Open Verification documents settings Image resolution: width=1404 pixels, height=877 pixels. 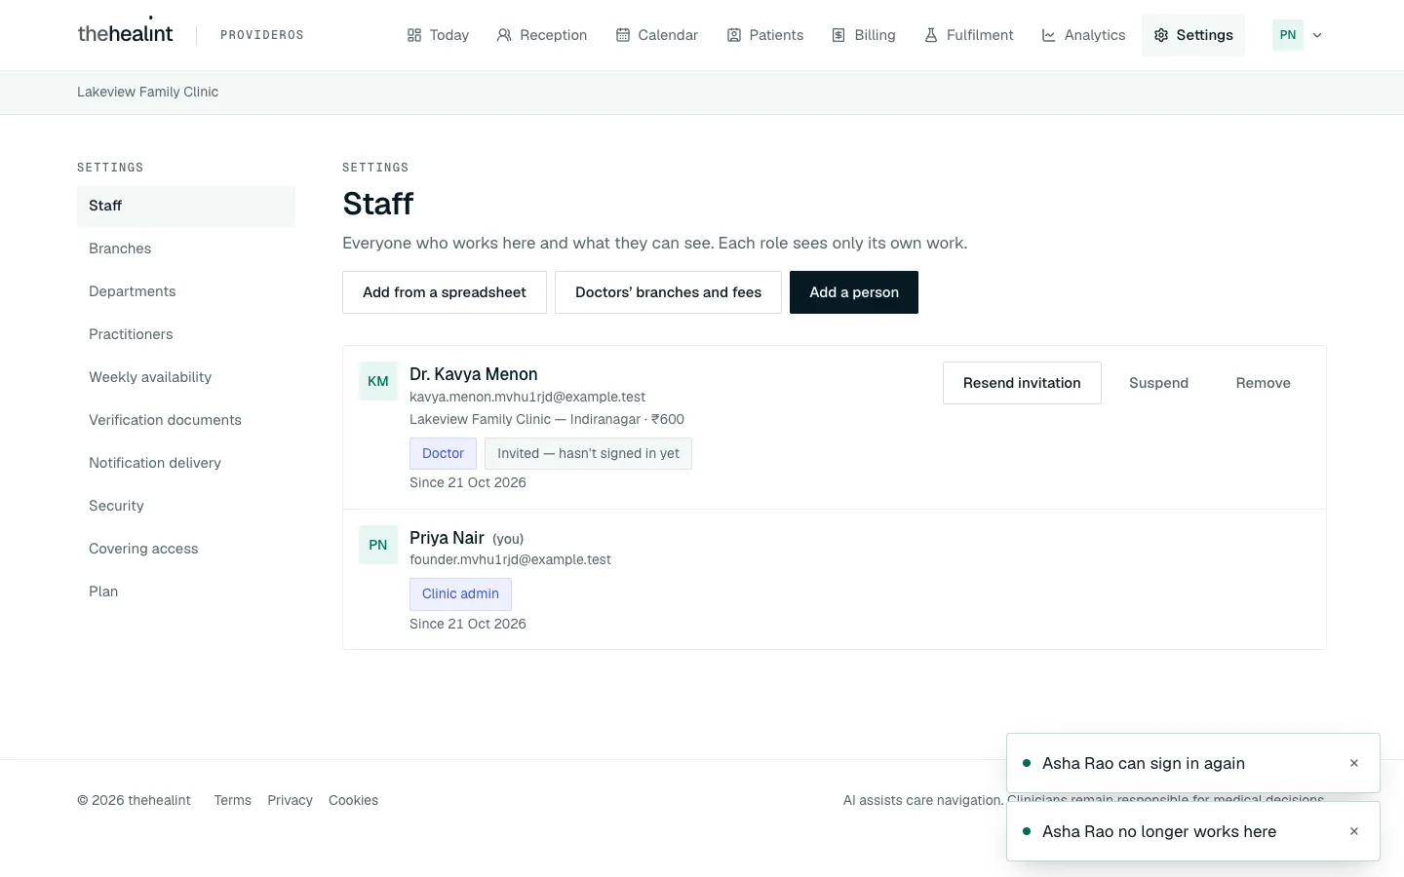click(x=186, y=420)
